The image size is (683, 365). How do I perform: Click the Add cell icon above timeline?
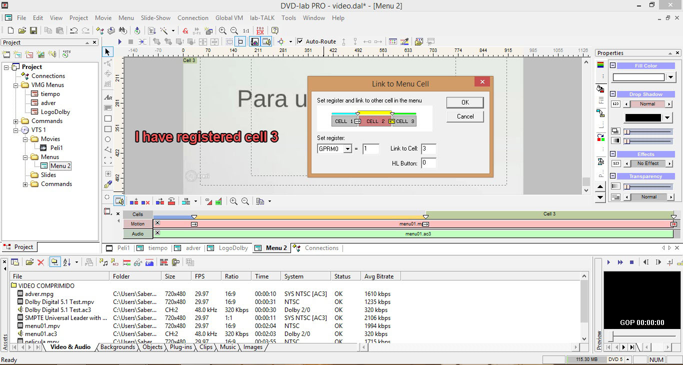[134, 201]
